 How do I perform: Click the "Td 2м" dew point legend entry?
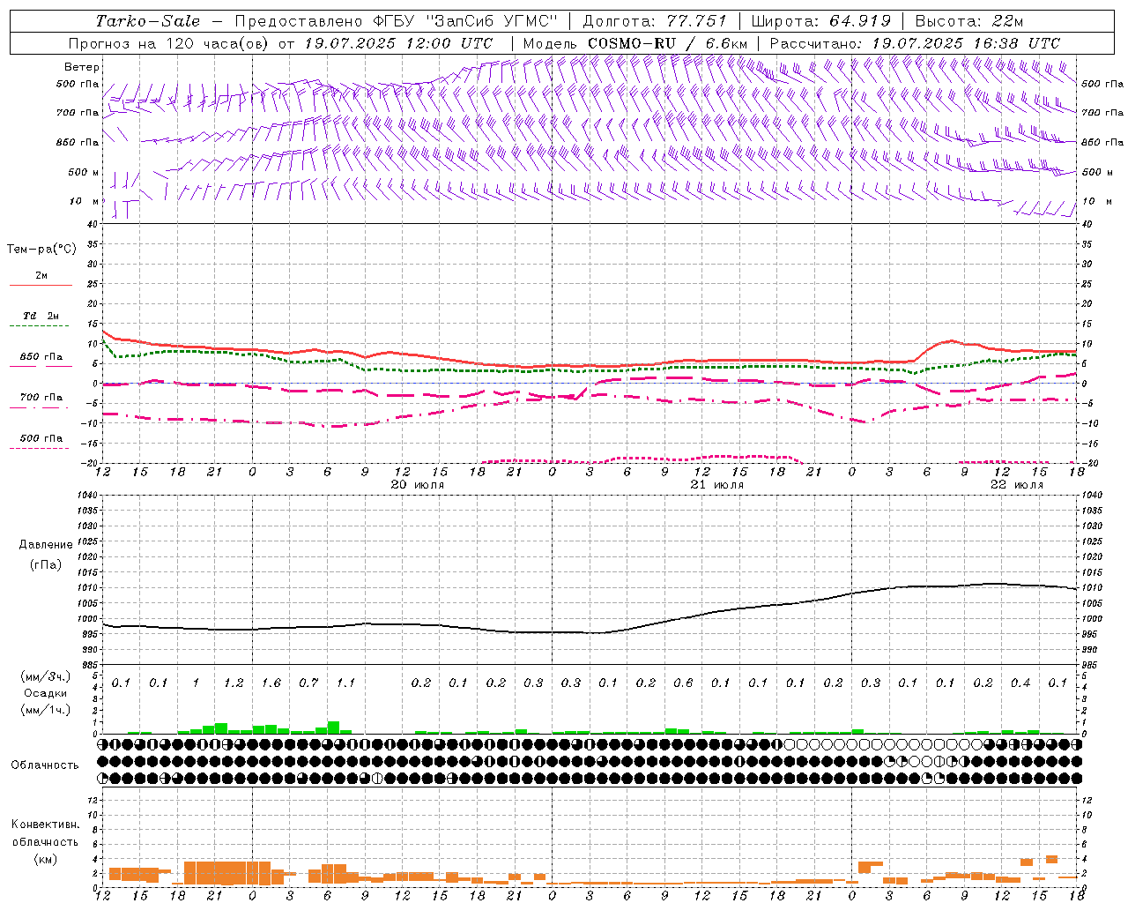tap(41, 316)
